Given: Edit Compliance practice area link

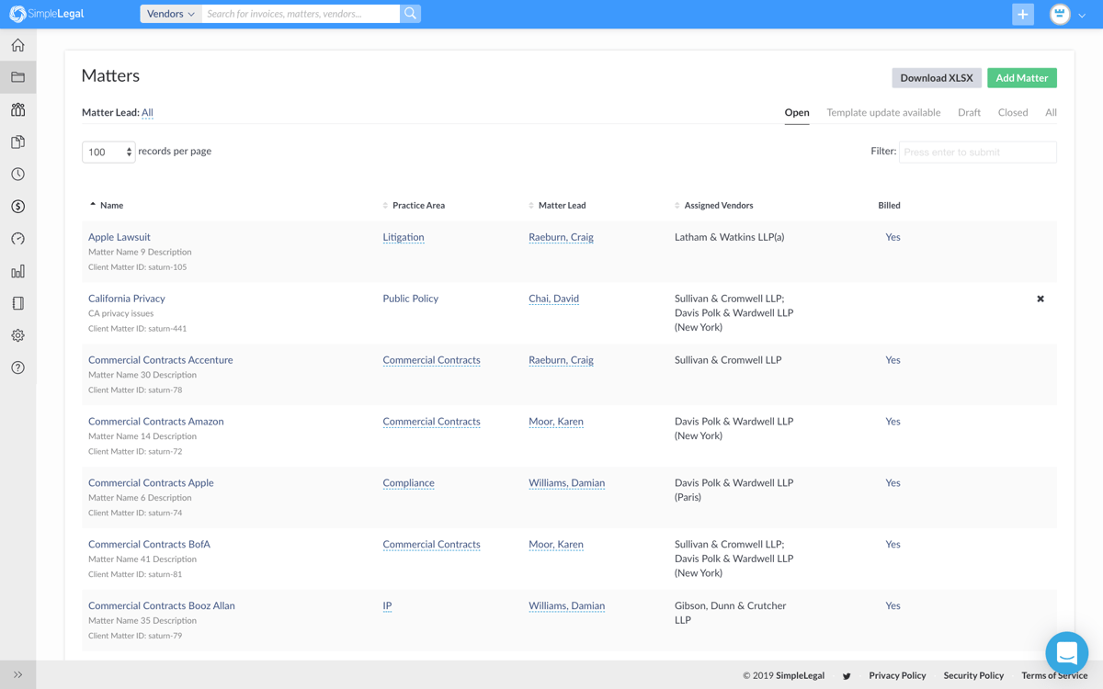Looking at the screenshot, I should [408, 483].
